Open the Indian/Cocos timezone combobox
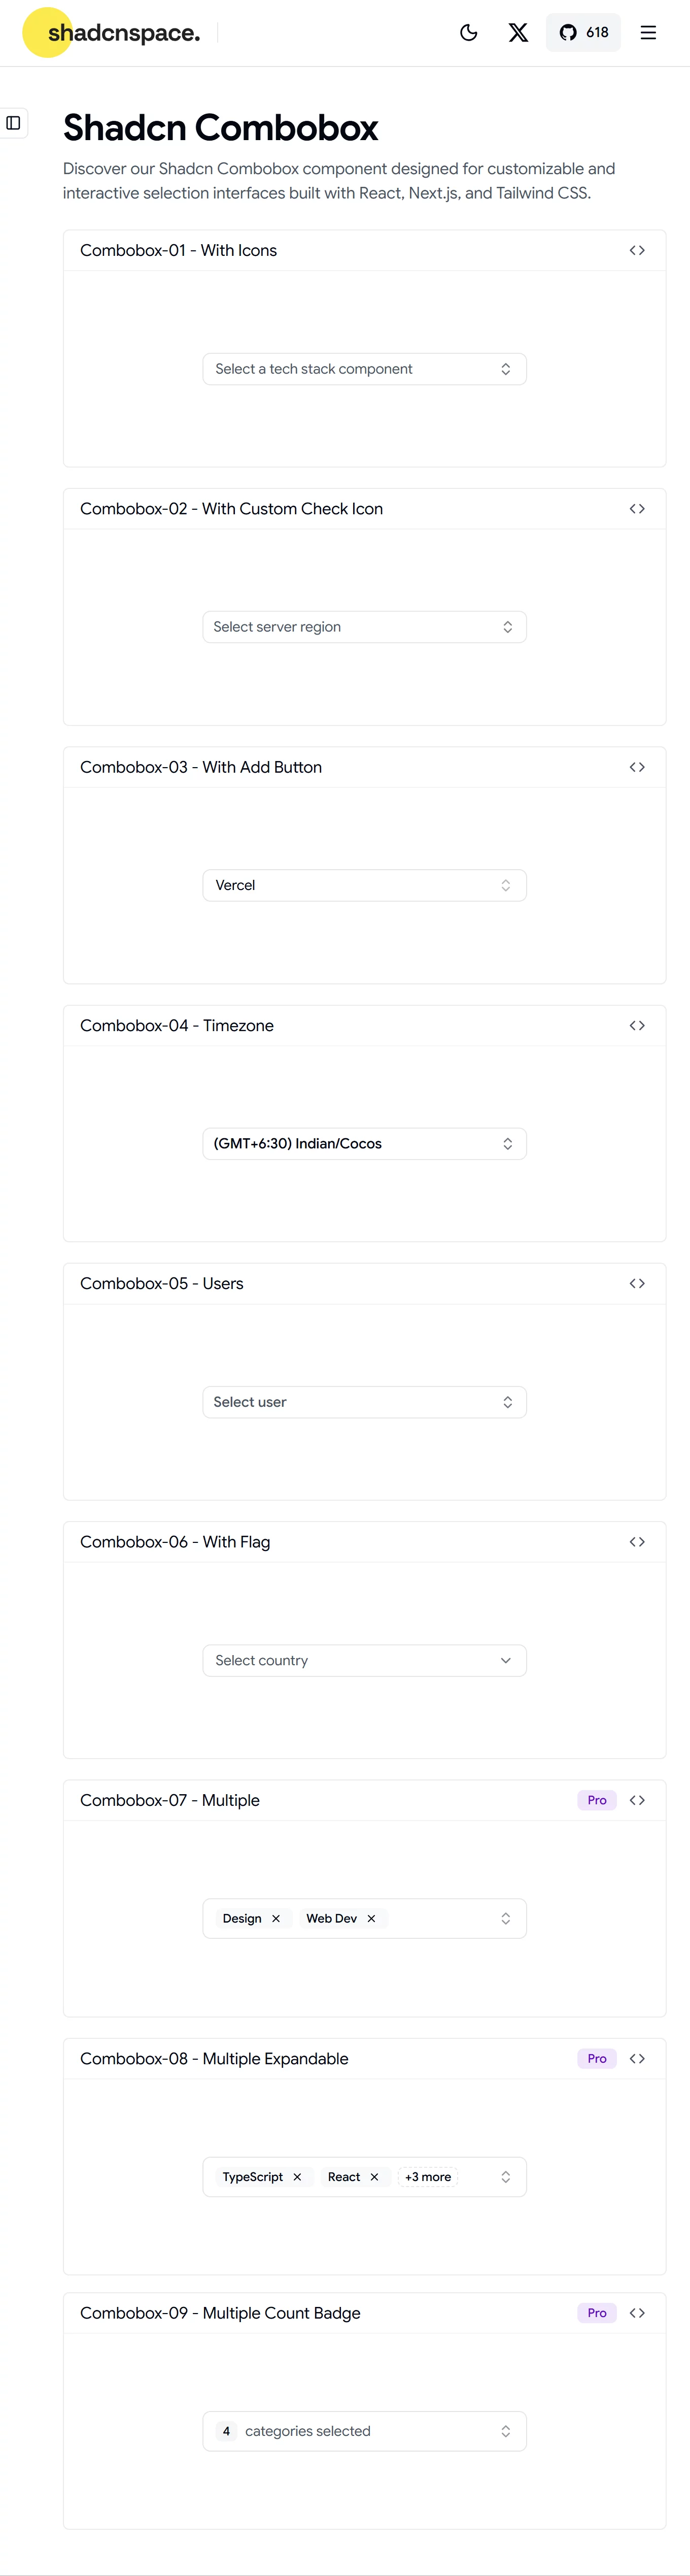Screen dimensions: 690x2576 [x=364, y=1144]
